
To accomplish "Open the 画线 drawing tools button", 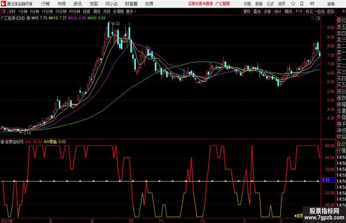I will point(288,11).
